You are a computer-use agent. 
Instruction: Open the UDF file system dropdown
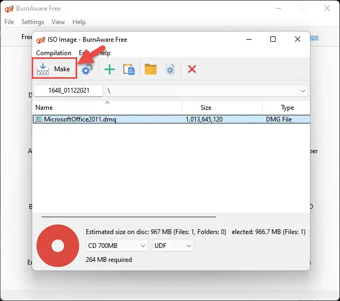[173, 245]
